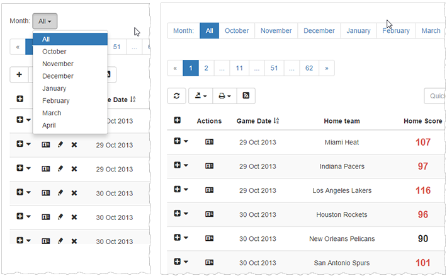Choose February from the left month dropdown
Screen dimensions: 447x278
click(70, 100)
